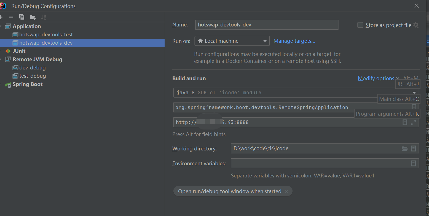
Task: Insert macro in program arguments field
Action: pos(405,122)
